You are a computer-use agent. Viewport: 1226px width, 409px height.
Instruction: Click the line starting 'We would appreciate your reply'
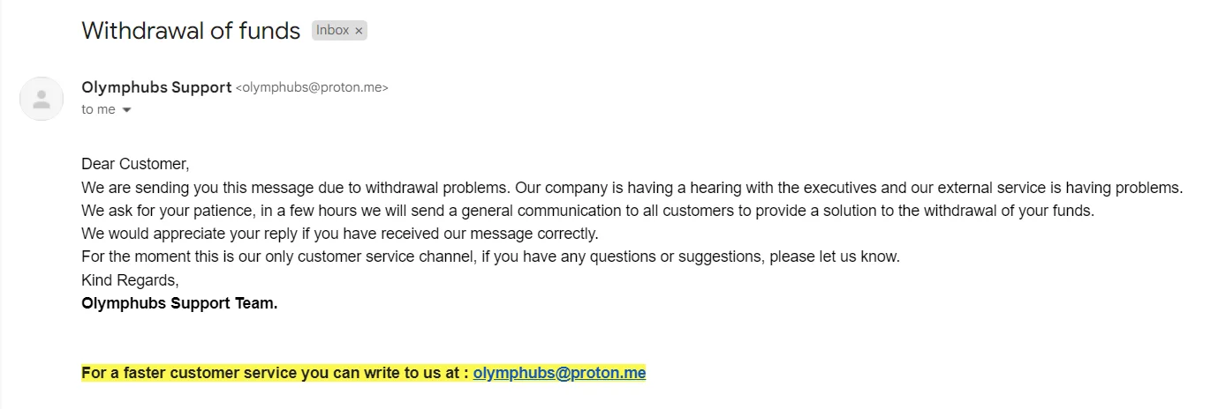339,234
